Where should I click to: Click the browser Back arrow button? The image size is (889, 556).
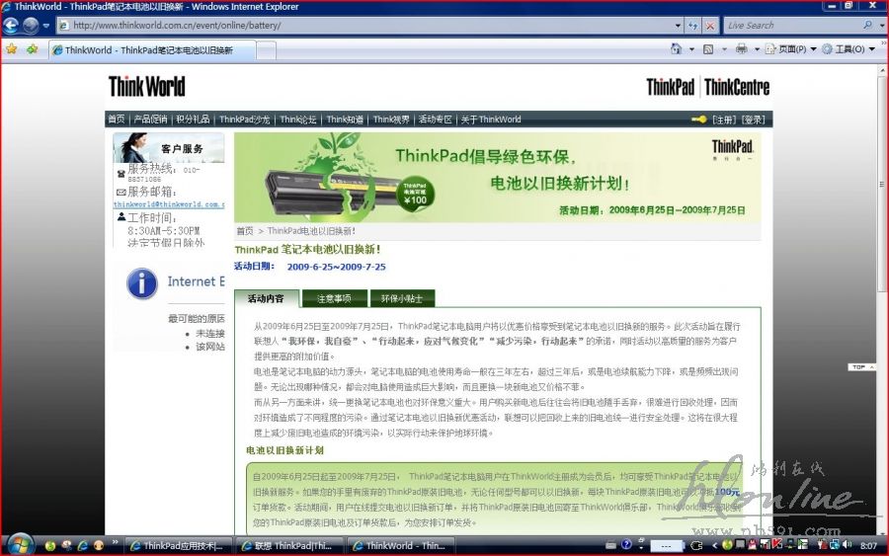coord(12,26)
